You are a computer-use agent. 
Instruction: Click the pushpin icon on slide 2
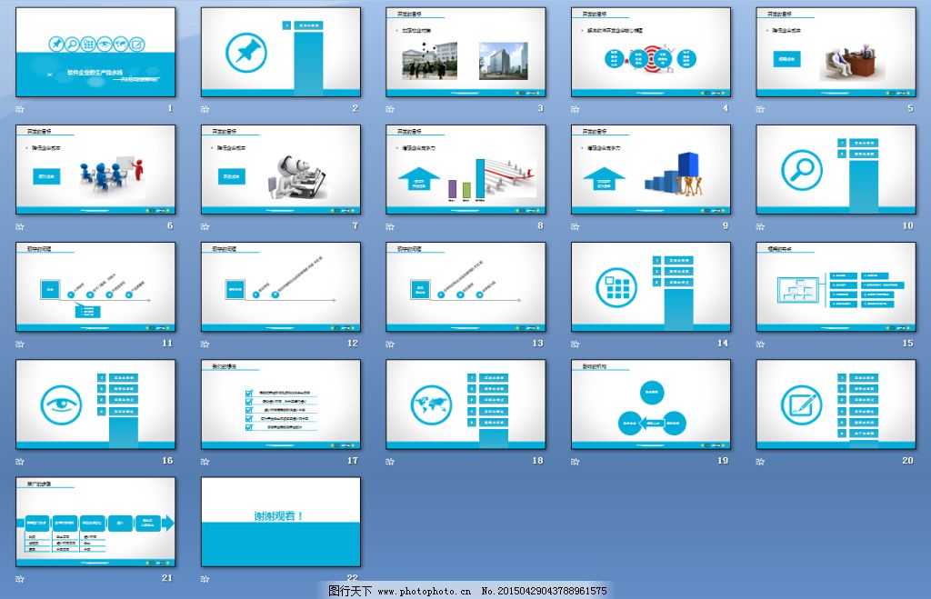click(x=244, y=52)
